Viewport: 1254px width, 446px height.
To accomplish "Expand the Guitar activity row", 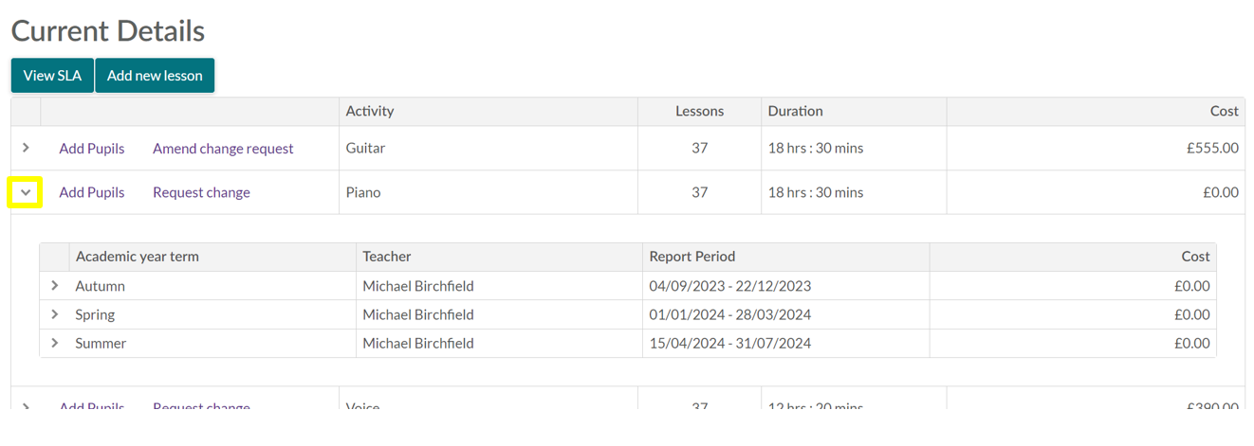I will coord(26,148).
